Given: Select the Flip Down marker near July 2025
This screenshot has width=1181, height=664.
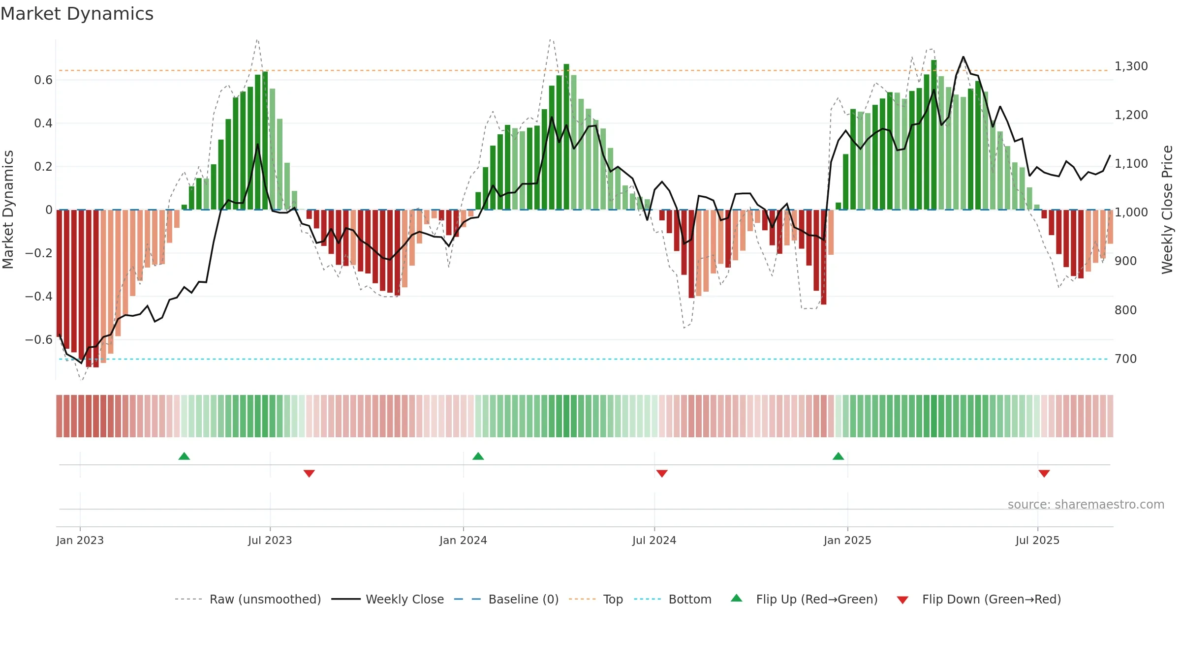Looking at the screenshot, I should pos(1044,473).
